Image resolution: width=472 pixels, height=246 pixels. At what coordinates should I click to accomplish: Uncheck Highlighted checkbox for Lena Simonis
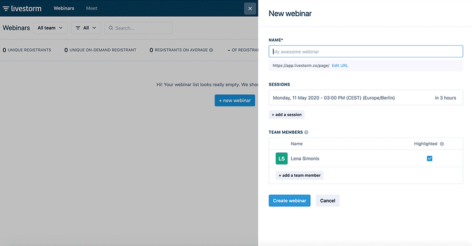pos(429,159)
